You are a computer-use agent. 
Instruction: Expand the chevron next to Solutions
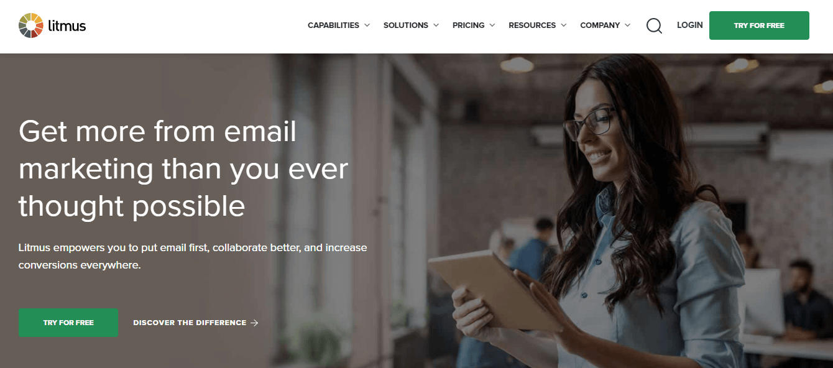[436, 25]
